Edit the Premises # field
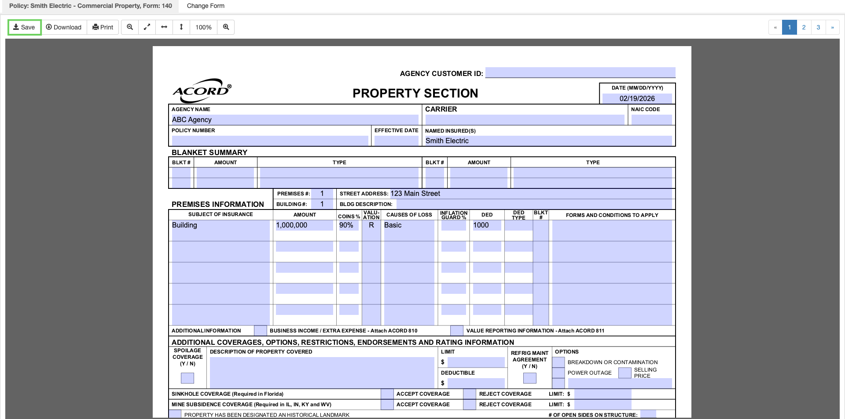Screen dimensions: 845x419 coord(322,193)
